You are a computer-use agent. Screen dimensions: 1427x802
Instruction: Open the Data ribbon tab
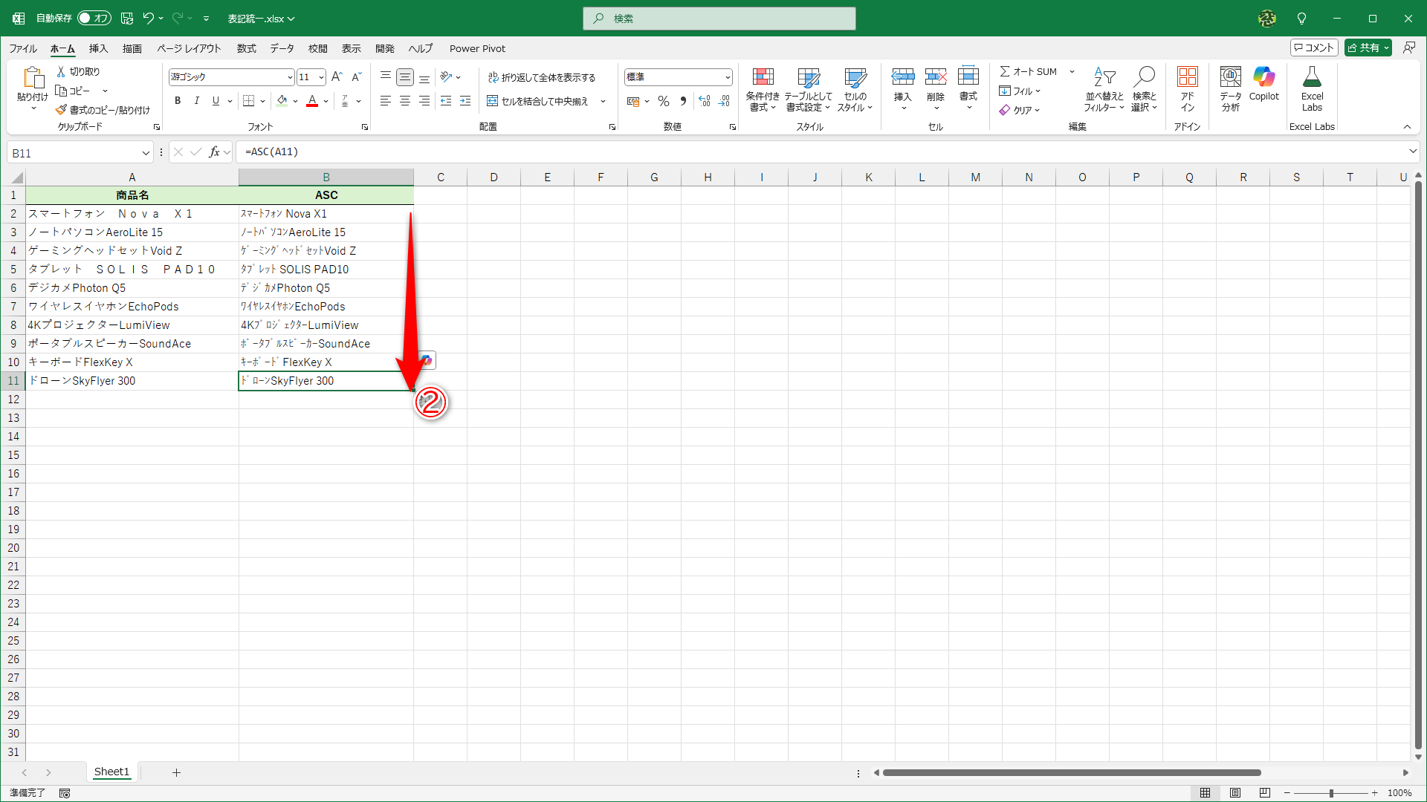click(x=282, y=48)
